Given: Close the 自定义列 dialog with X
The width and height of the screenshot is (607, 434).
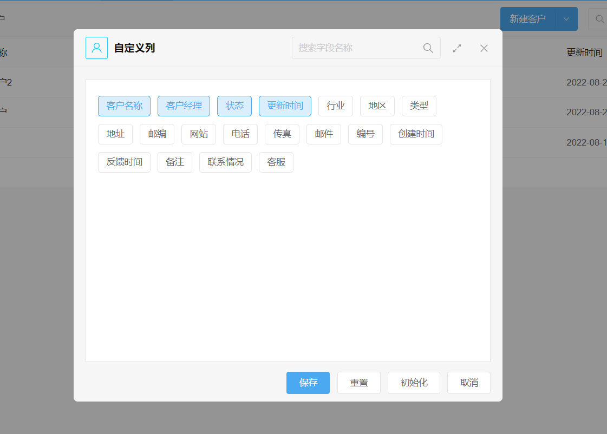Looking at the screenshot, I should click(484, 48).
